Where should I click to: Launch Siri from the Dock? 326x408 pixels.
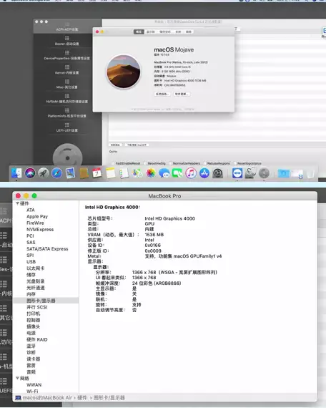pyautogui.click(x=30, y=173)
